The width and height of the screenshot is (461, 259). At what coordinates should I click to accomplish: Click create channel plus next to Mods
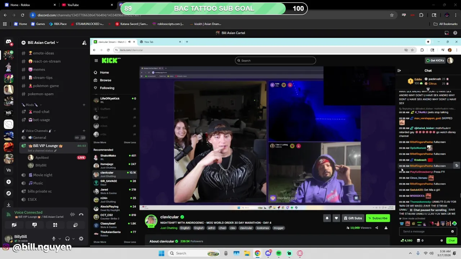click(x=84, y=105)
